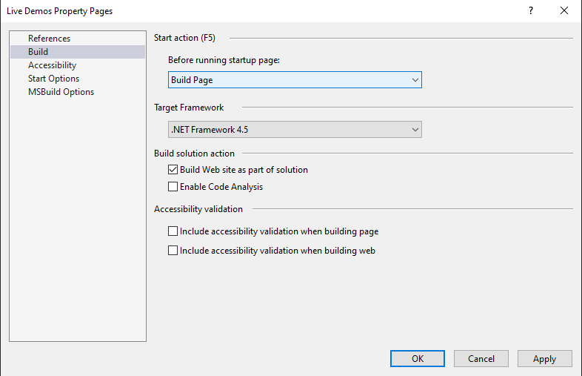Screen dimensions: 582x376
Task: Click the Build Page dropdown arrow
Action: 415,80
